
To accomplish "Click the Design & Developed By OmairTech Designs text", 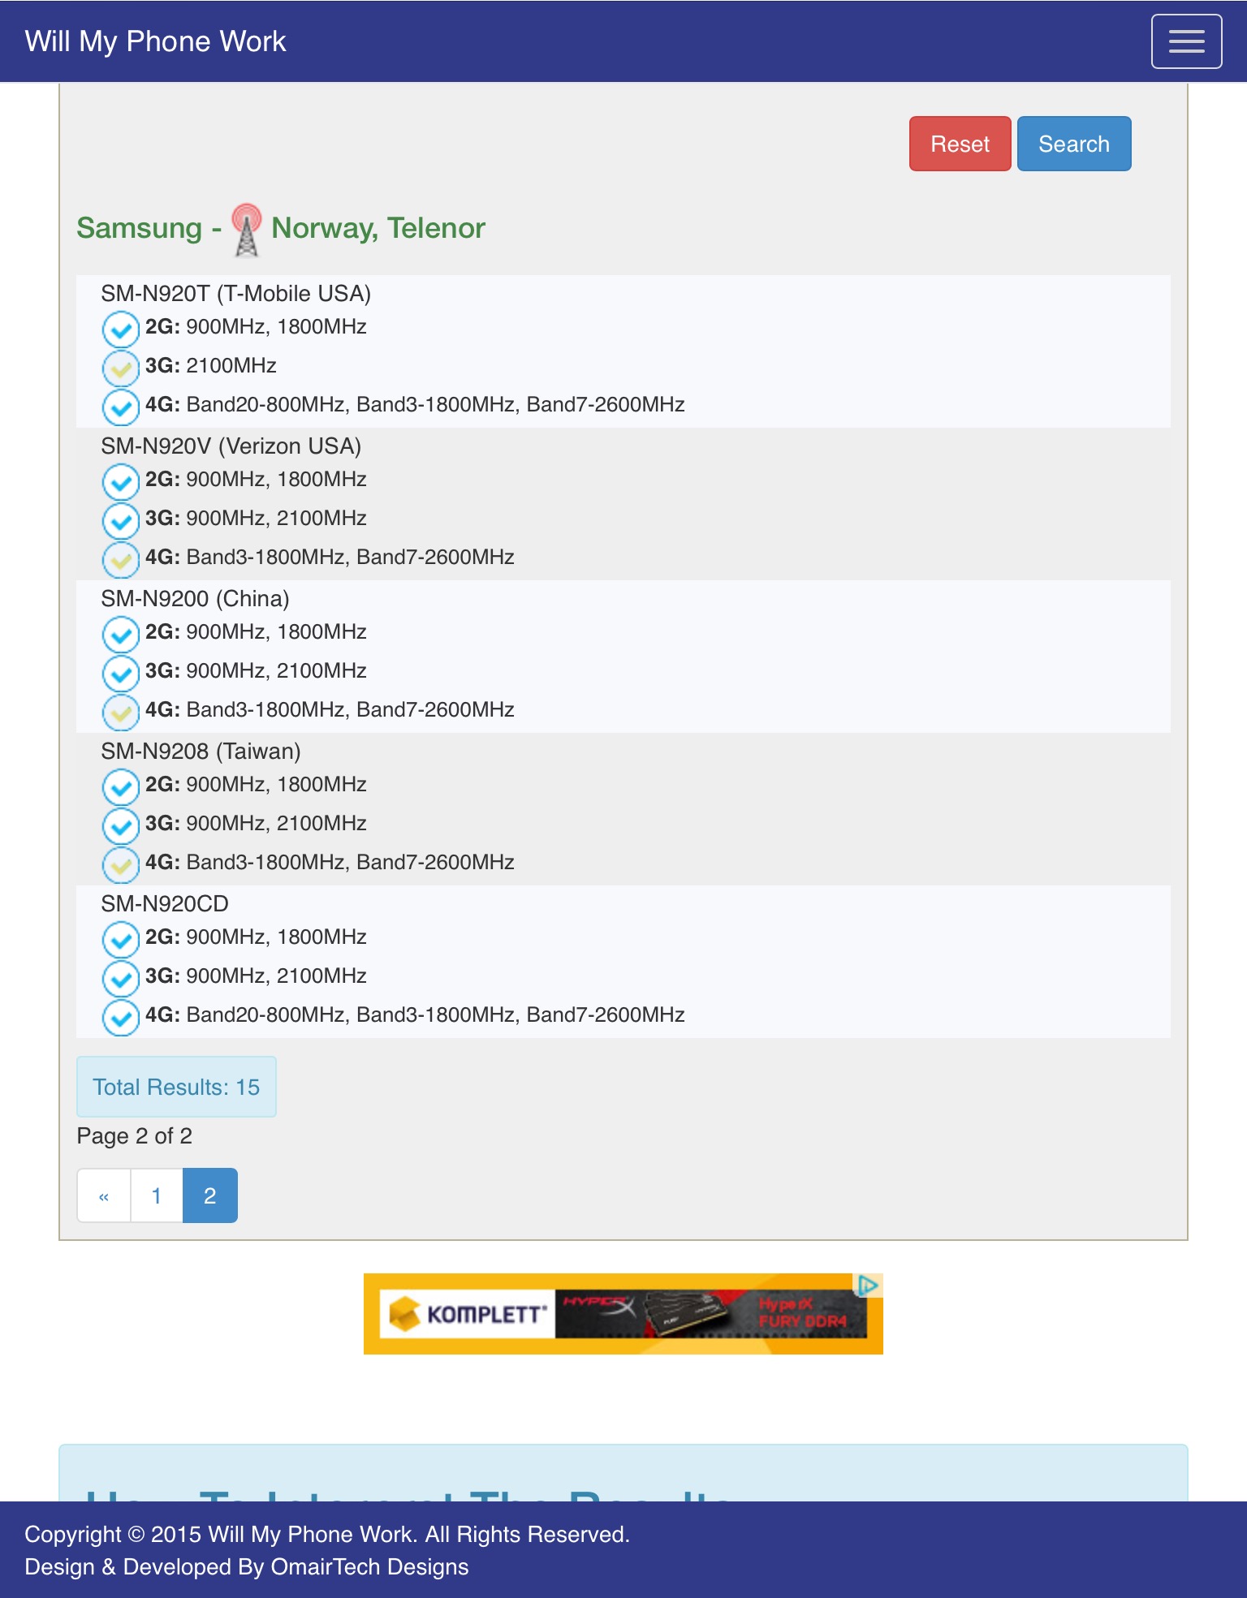I will click(x=247, y=1566).
